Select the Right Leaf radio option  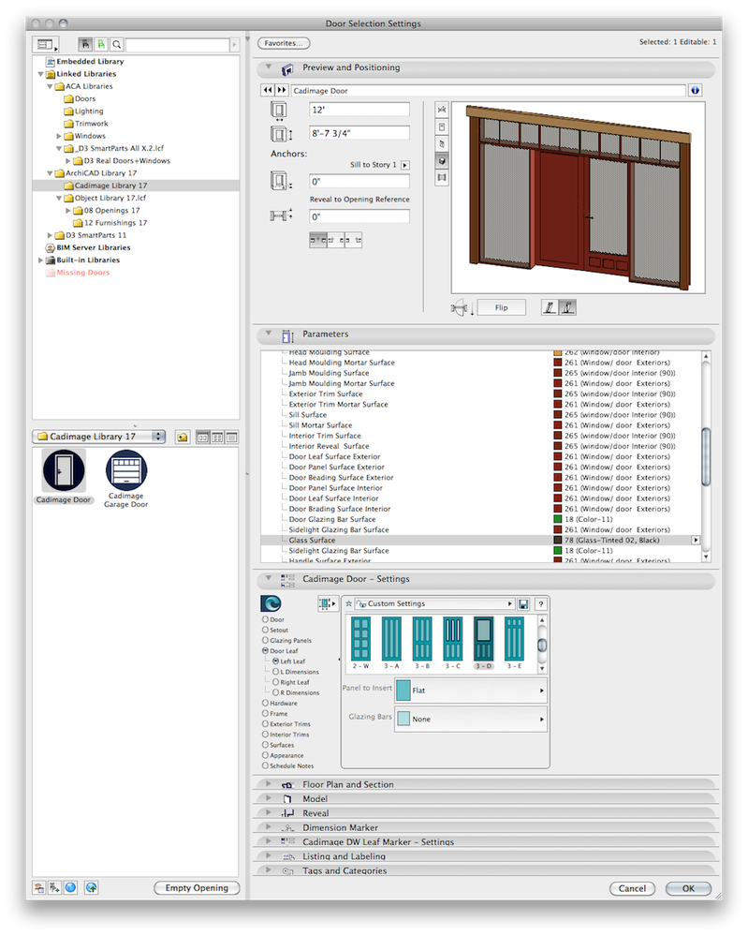pyautogui.click(x=275, y=682)
